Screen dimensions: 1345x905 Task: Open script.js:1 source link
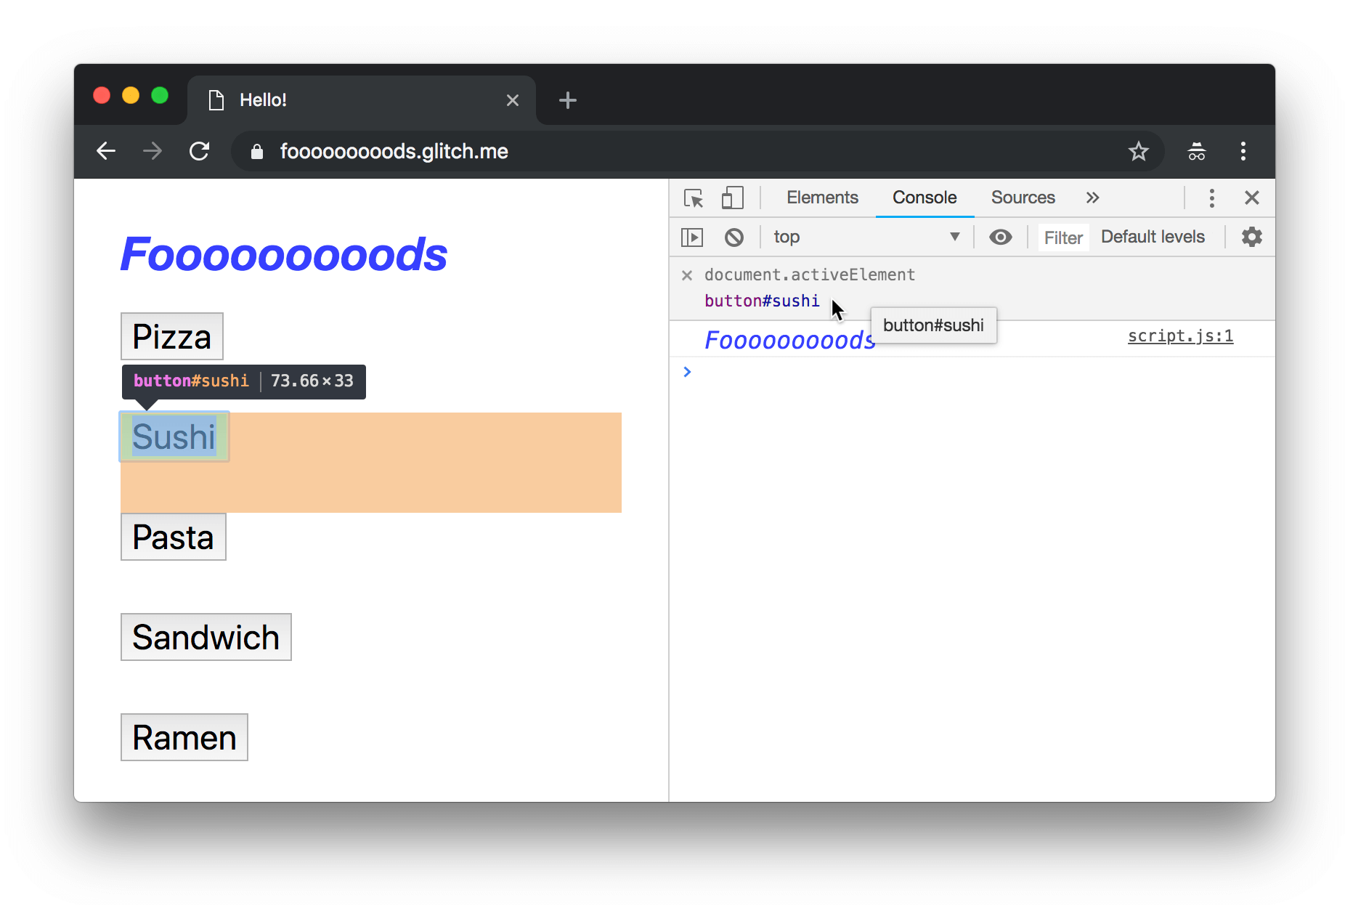1179,336
